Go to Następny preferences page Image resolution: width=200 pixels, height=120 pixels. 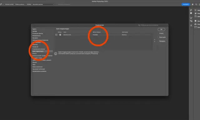coord(162,41)
